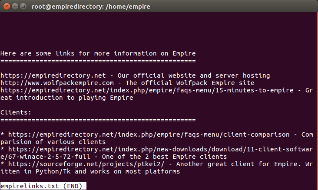The height and width of the screenshot is (190, 318).
Task: Minimize the terminal window
Action: pos(15,7)
